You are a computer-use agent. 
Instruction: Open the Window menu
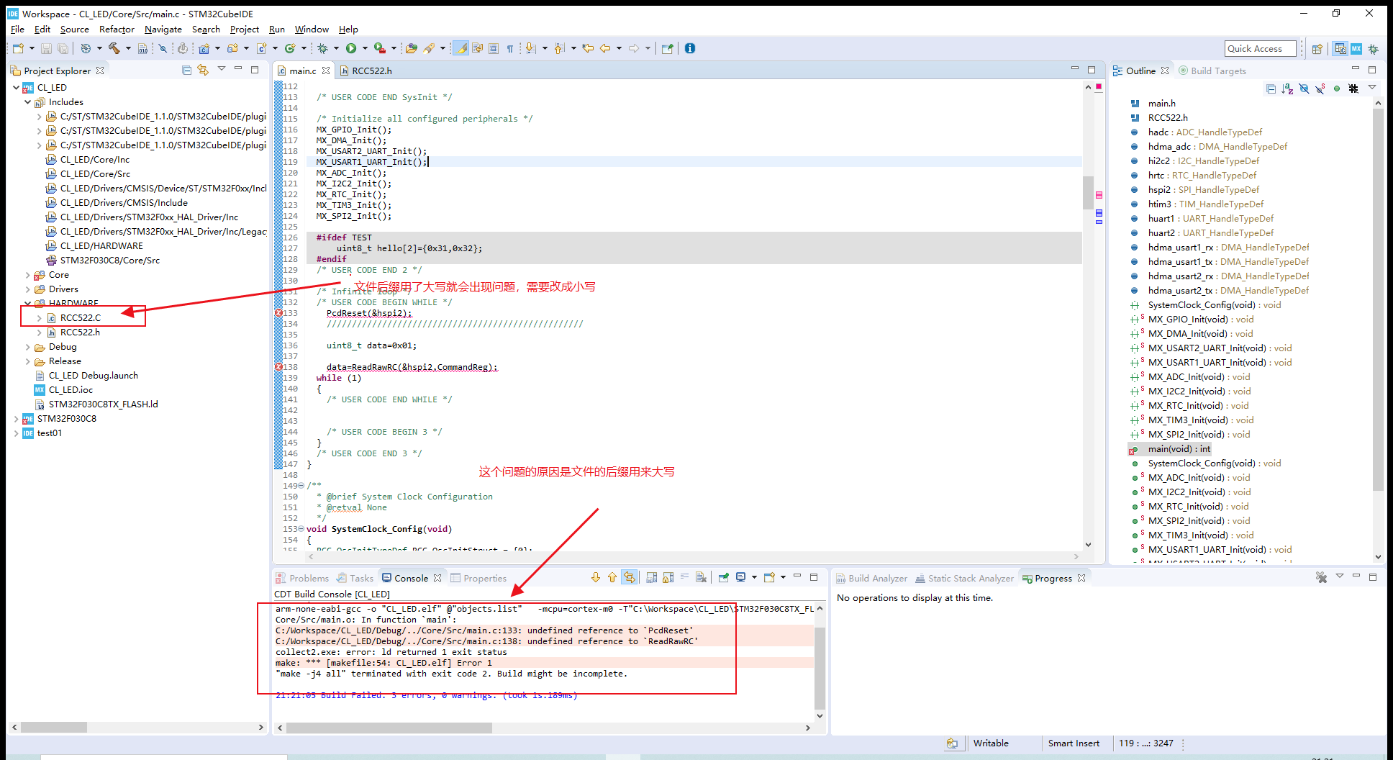[x=312, y=30]
